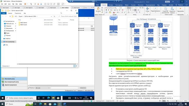Open Edge in the guest VM taskbar
Image resolution: width=189 pixels, height=106 pixels.
point(48,98)
